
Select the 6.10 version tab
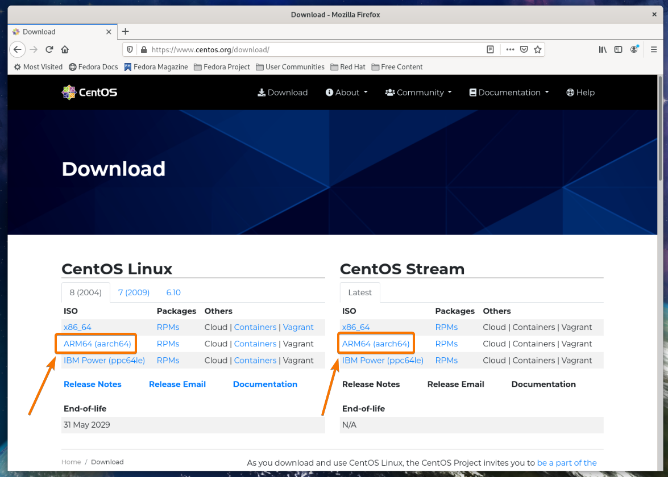[x=173, y=292]
